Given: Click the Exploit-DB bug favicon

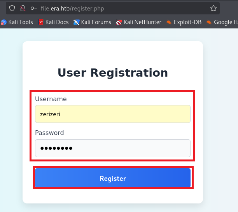Looking at the screenshot, I should point(169,22).
